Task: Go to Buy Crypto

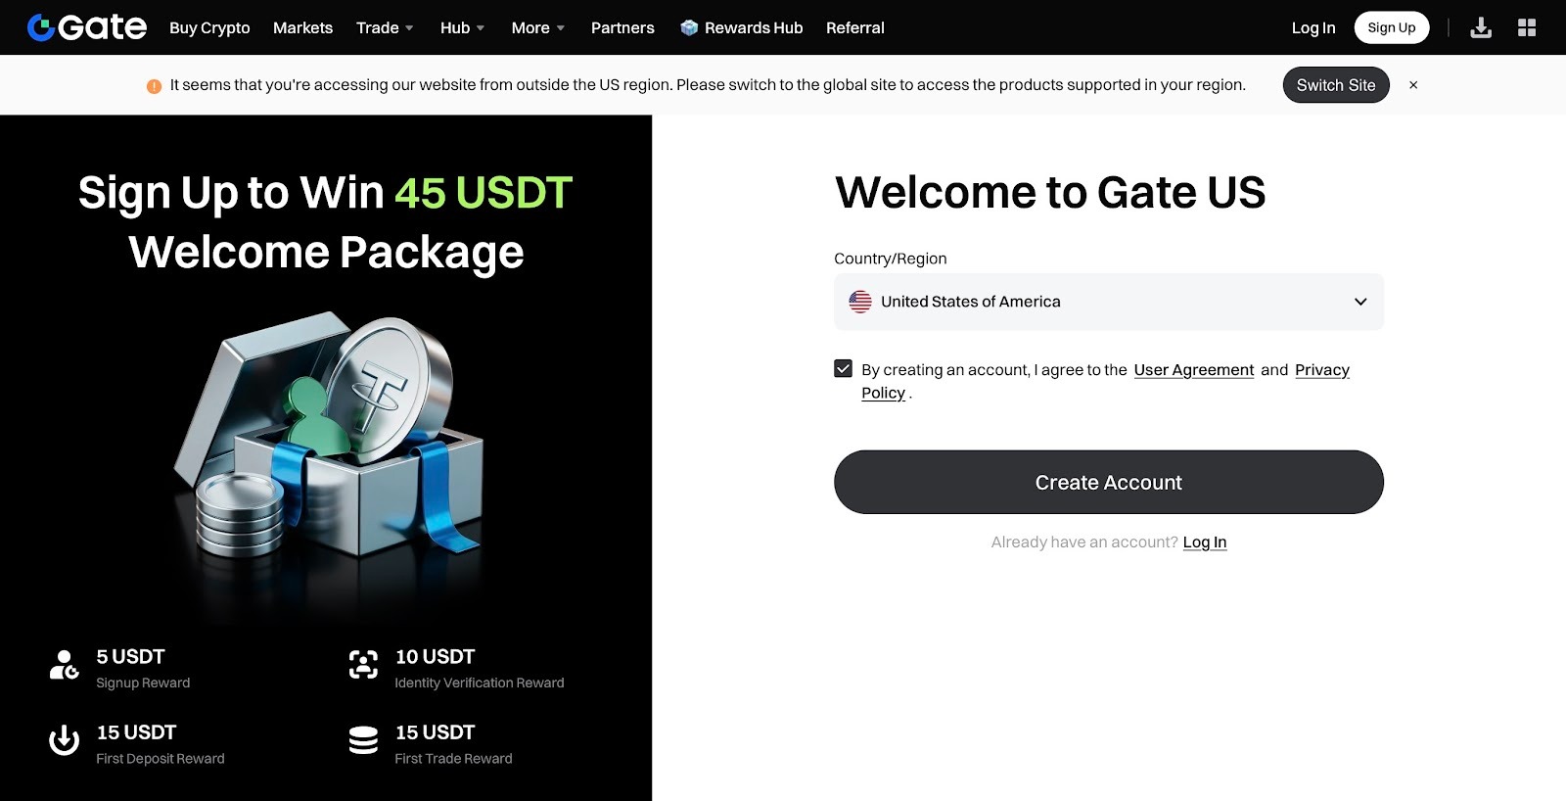Action: point(209,27)
